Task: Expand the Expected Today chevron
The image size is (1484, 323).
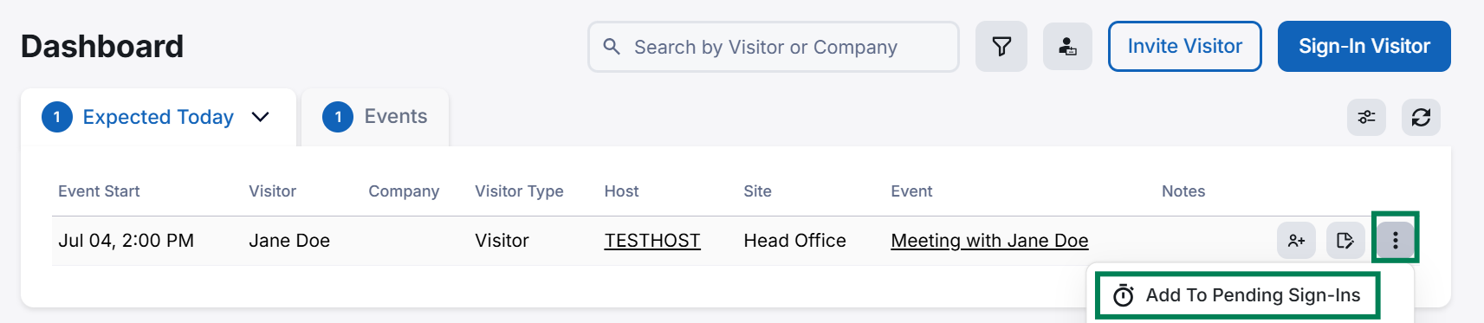Action: [x=260, y=117]
